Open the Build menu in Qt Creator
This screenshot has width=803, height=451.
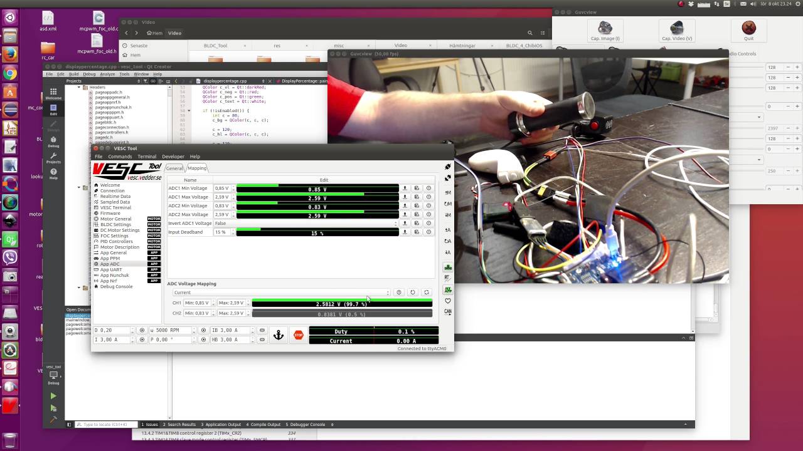73,74
